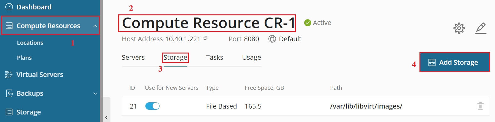Screen dimensions: 495x122
Task: Click the Dashboard gauge icon
Action: pos(9,7)
